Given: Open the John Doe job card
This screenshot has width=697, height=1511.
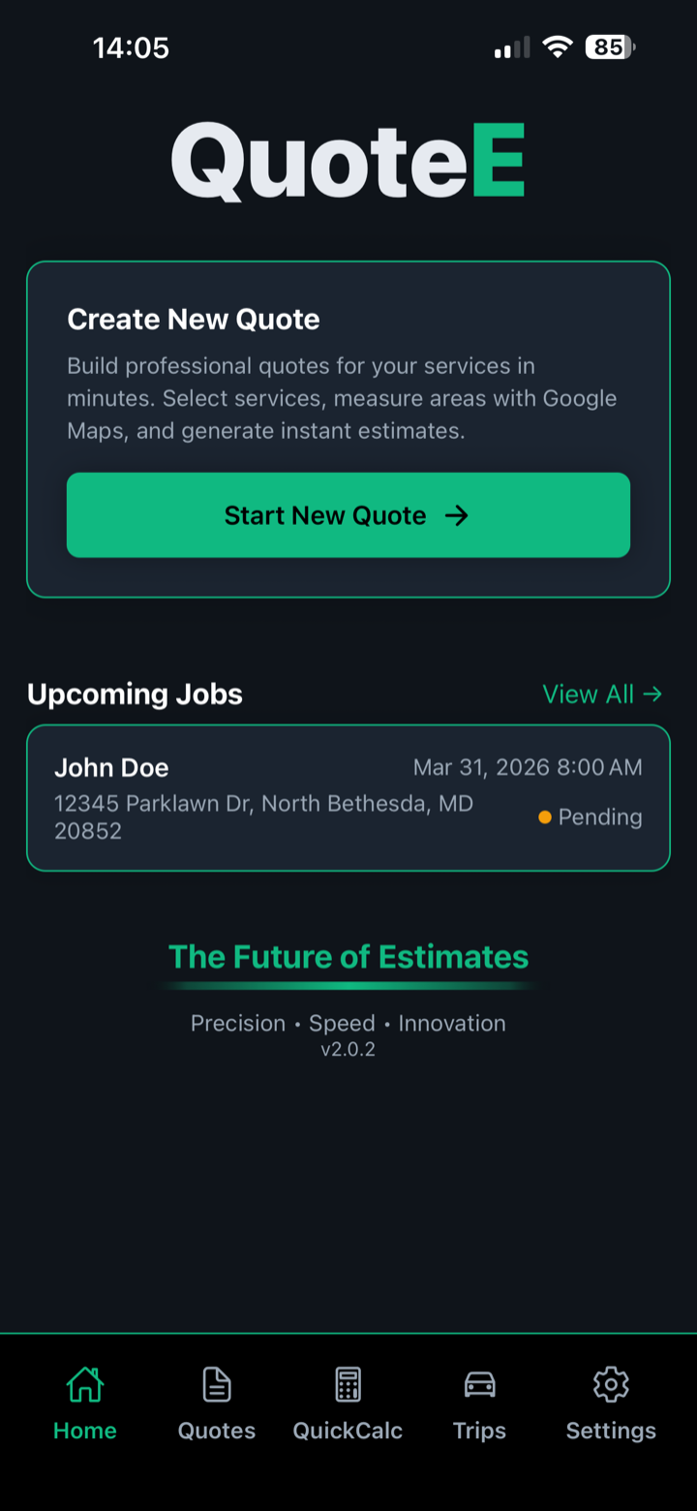Looking at the screenshot, I should pyautogui.click(x=348, y=798).
